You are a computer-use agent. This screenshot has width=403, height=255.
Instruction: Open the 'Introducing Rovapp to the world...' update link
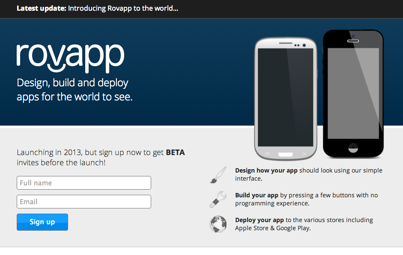pos(123,9)
